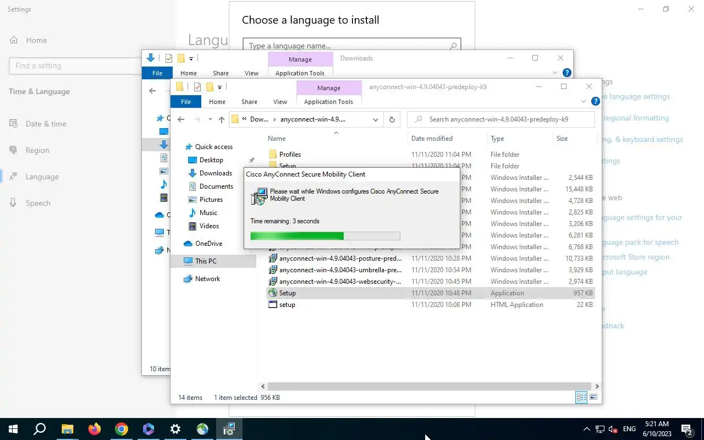
Task: Select Documents in the navigation pane
Action: coord(216,186)
